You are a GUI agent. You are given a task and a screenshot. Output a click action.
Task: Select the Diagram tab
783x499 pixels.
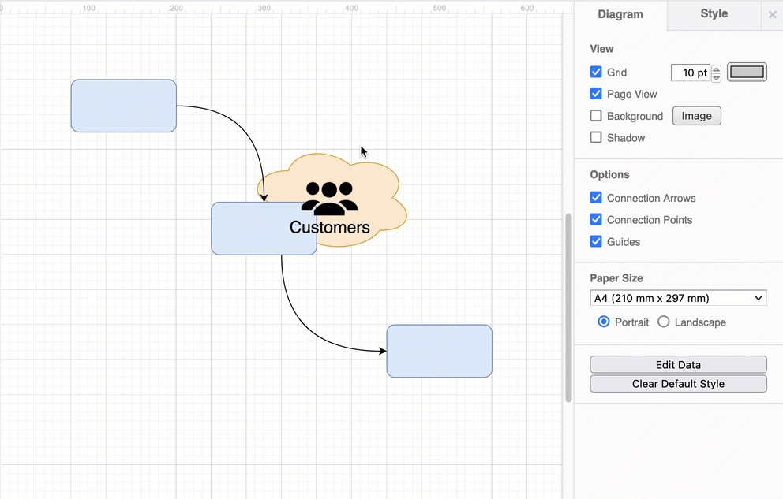click(620, 13)
